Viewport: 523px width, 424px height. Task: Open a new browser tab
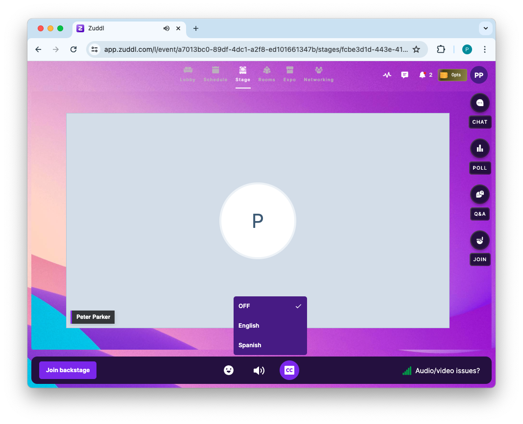196,28
